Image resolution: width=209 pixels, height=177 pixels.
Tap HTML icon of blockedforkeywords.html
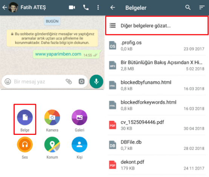click(x=113, y=105)
